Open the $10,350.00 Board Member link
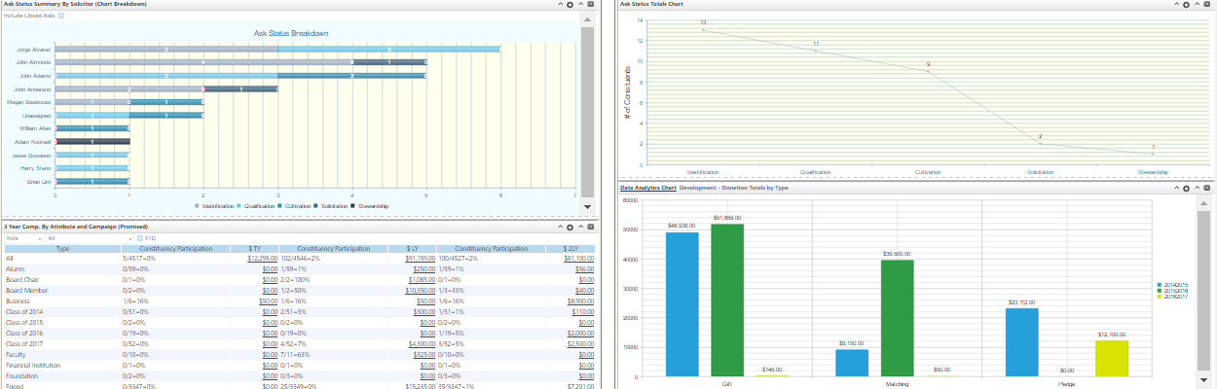 (419, 290)
